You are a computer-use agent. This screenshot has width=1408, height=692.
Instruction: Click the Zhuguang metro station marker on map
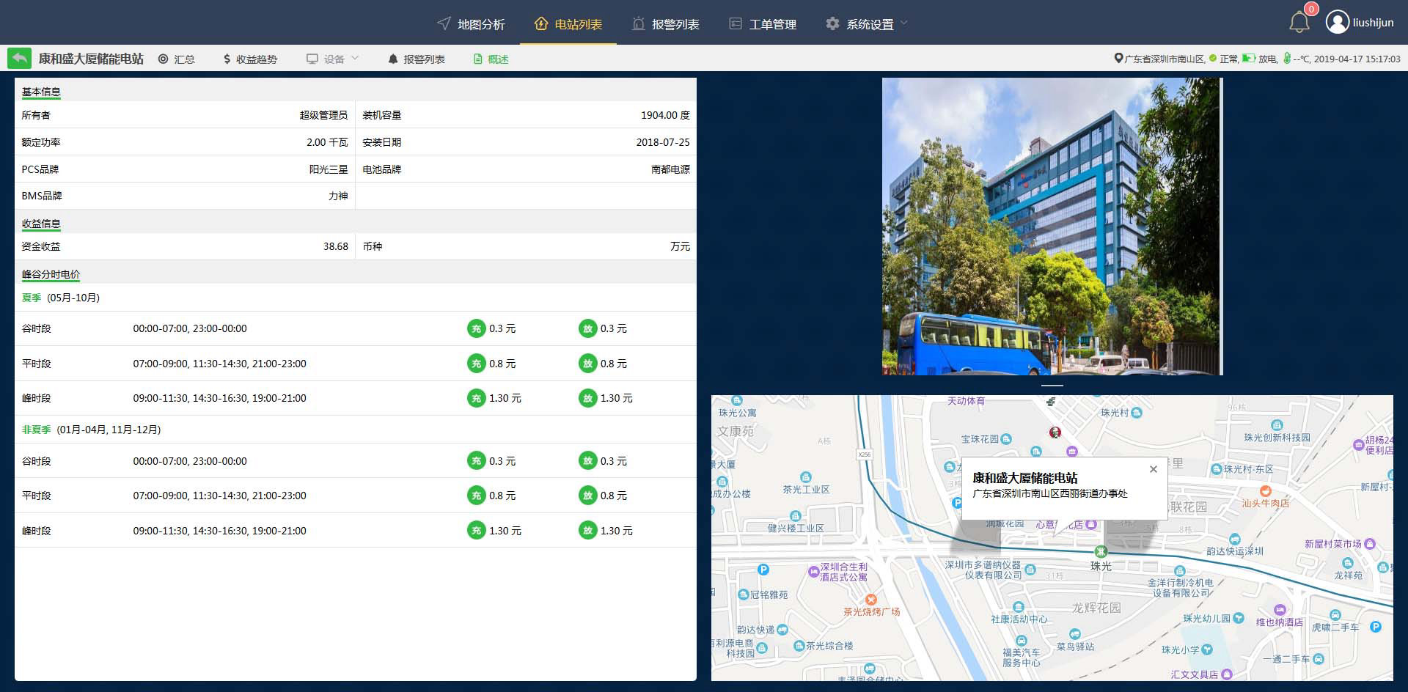(x=1100, y=551)
